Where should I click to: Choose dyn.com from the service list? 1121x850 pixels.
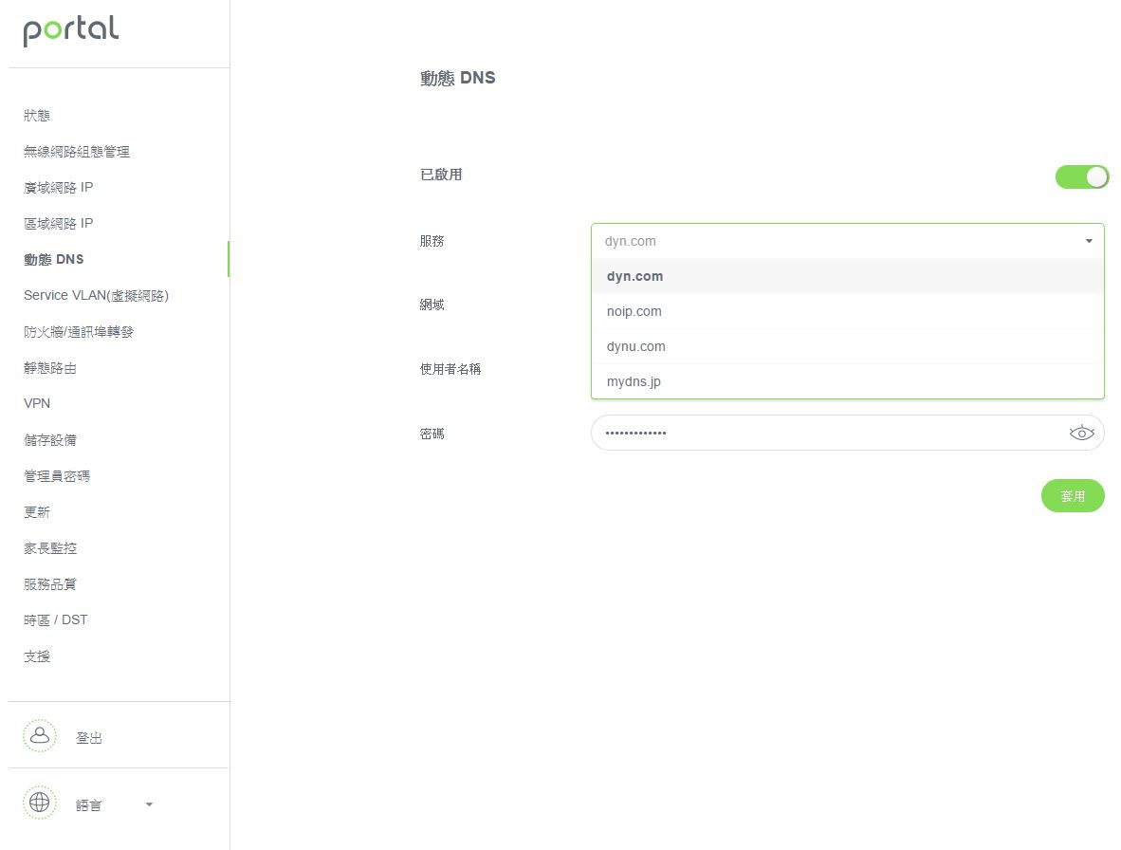click(847, 276)
